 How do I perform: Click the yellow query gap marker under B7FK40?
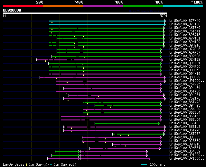52,22
